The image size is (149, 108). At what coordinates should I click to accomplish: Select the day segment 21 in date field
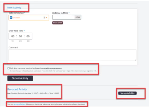tap(14, 18)
